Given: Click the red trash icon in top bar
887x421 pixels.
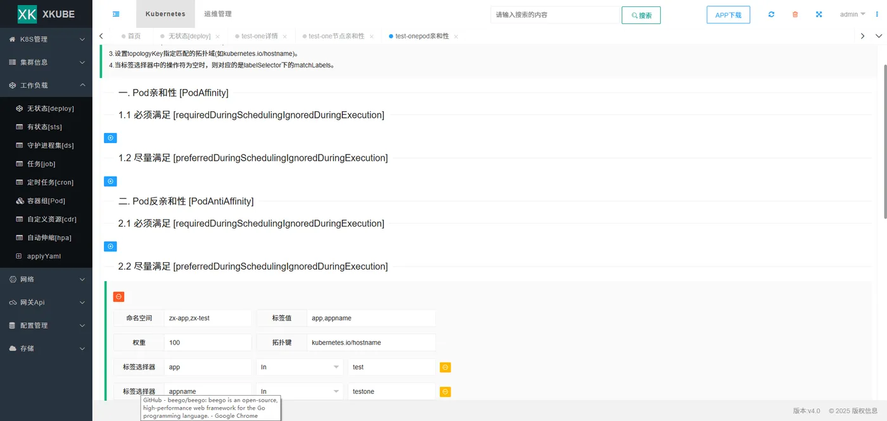Looking at the screenshot, I should (x=795, y=14).
